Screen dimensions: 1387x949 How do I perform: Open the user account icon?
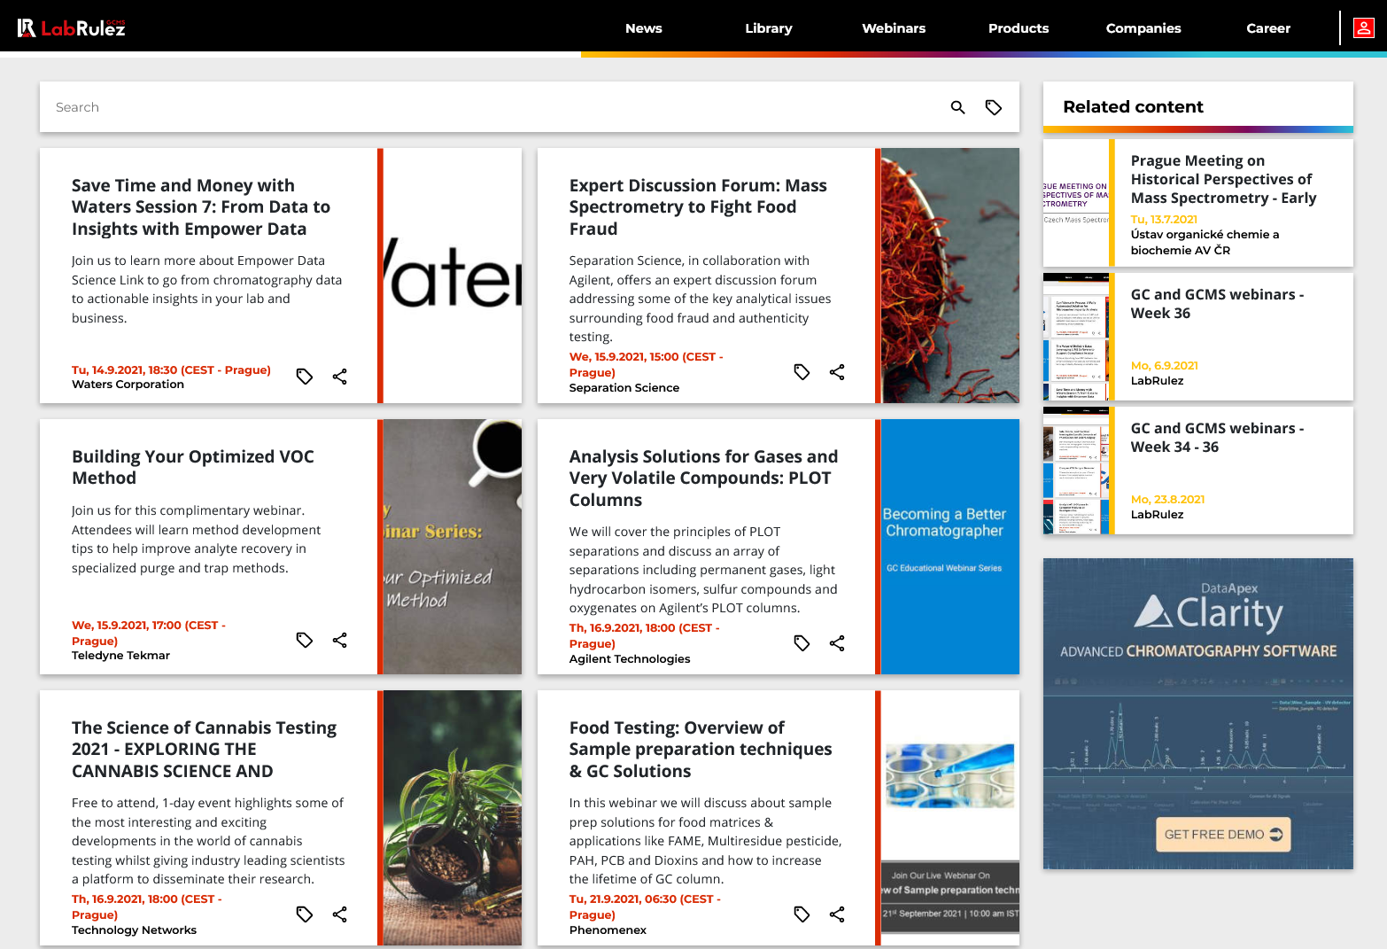[x=1364, y=28]
